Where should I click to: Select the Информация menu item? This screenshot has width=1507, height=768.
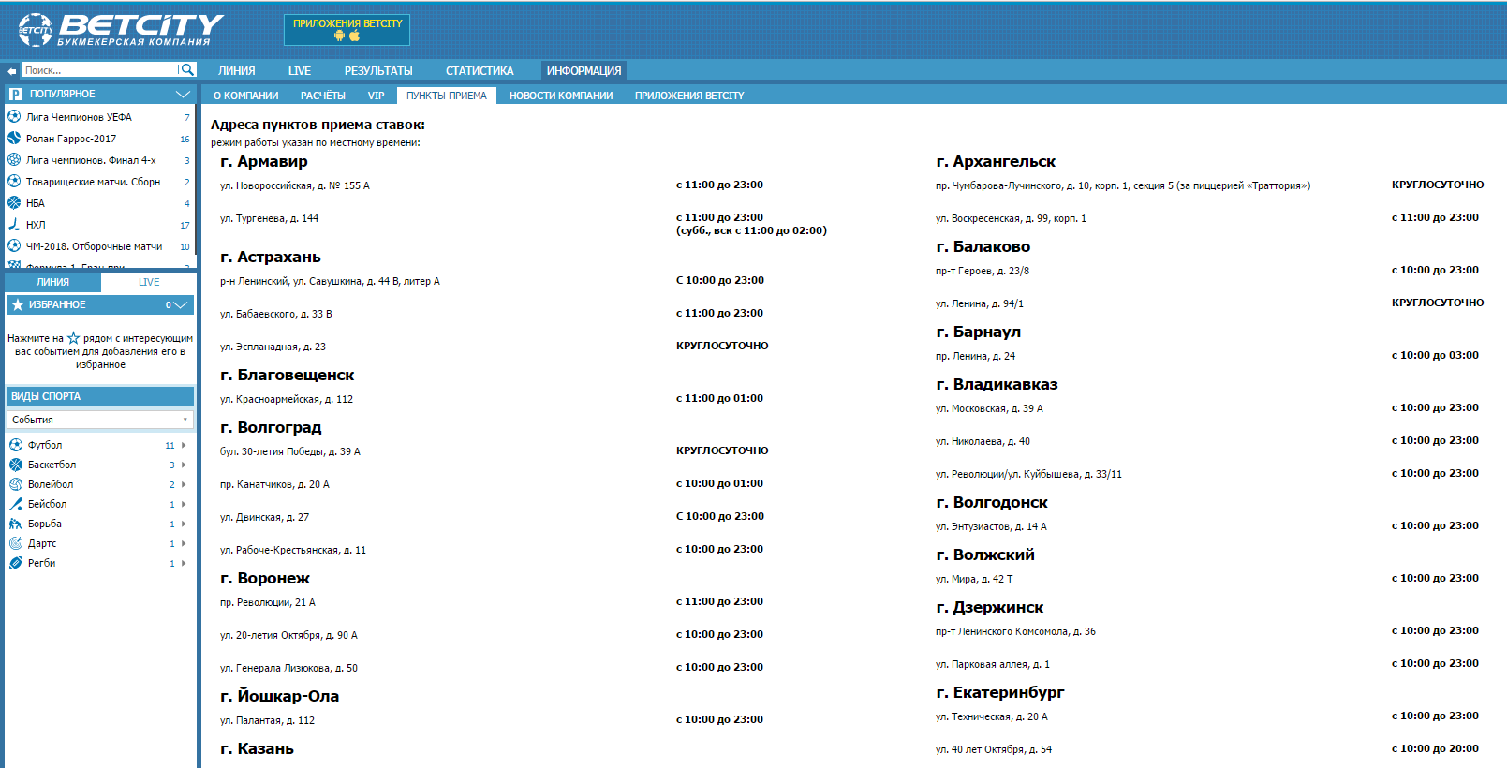(584, 71)
